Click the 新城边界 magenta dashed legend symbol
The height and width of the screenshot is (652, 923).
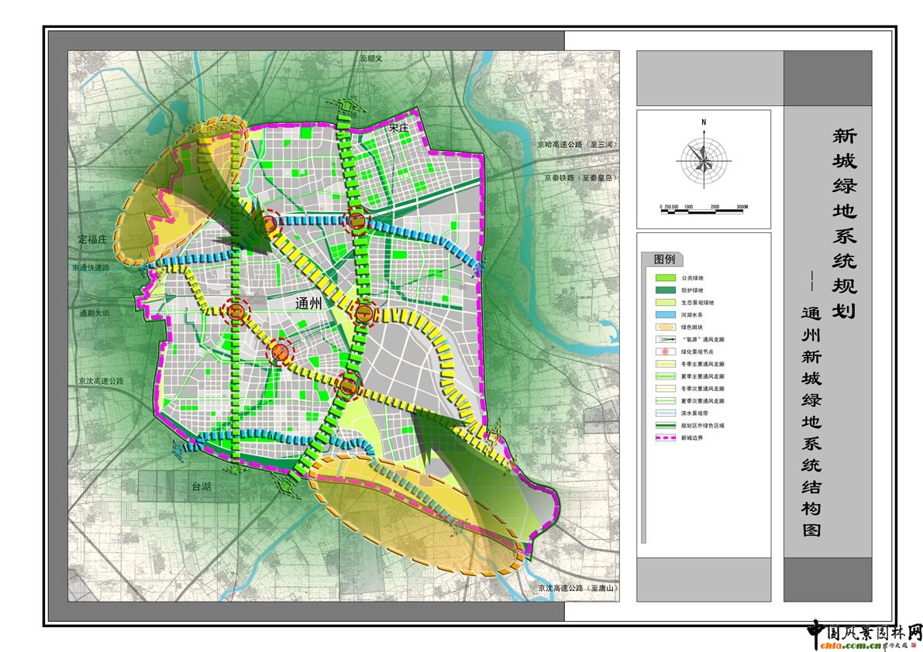tap(666, 438)
